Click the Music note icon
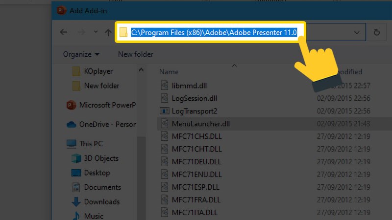392x220 pixels. point(76,216)
